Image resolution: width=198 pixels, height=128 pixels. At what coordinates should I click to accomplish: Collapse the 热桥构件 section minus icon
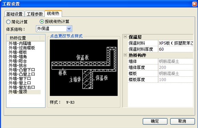125,55
